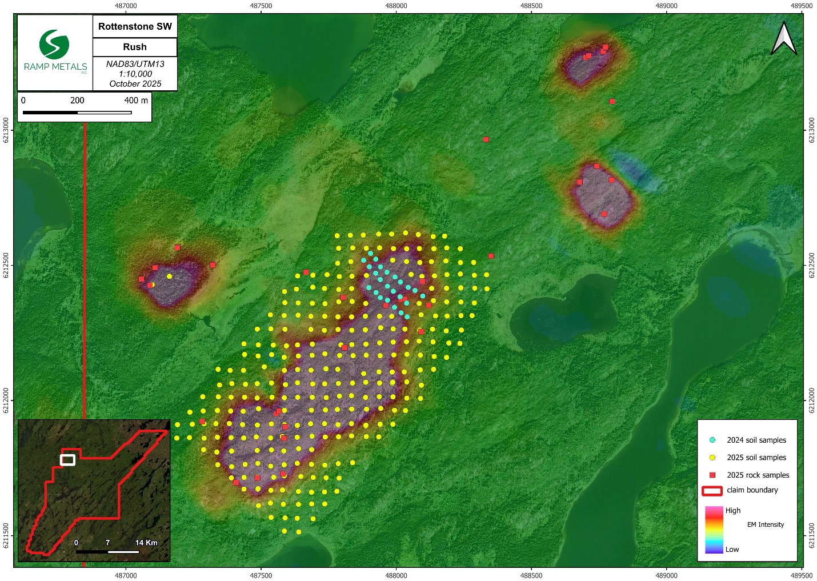The image size is (817, 581).
Task: Click the rock sample marker just below 6213000 northing
Action: tap(486, 139)
